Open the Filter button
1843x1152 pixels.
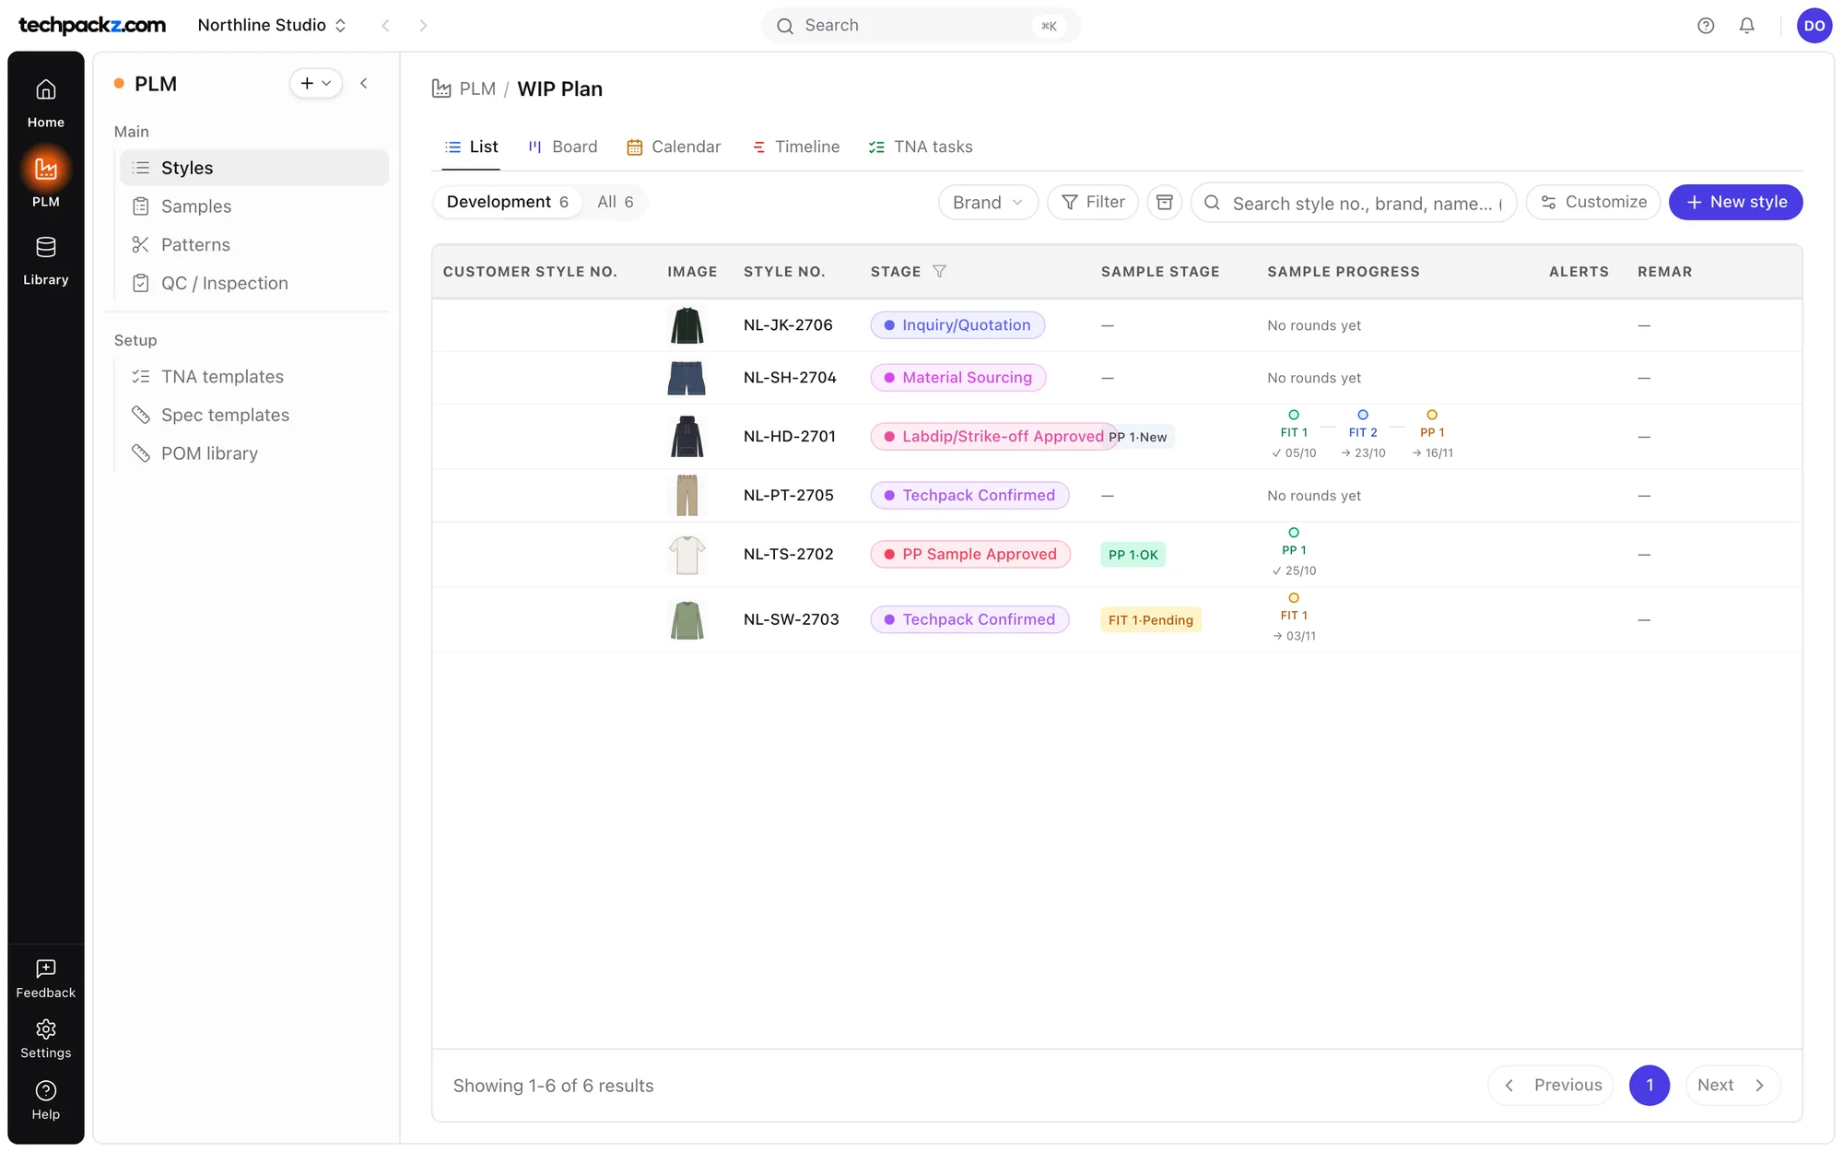click(x=1093, y=202)
